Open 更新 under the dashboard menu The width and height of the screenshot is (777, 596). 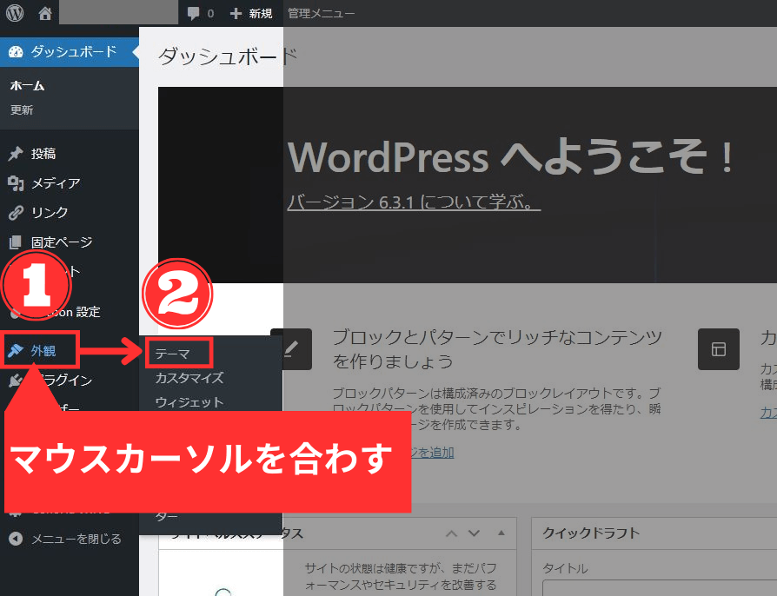tap(22, 109)
